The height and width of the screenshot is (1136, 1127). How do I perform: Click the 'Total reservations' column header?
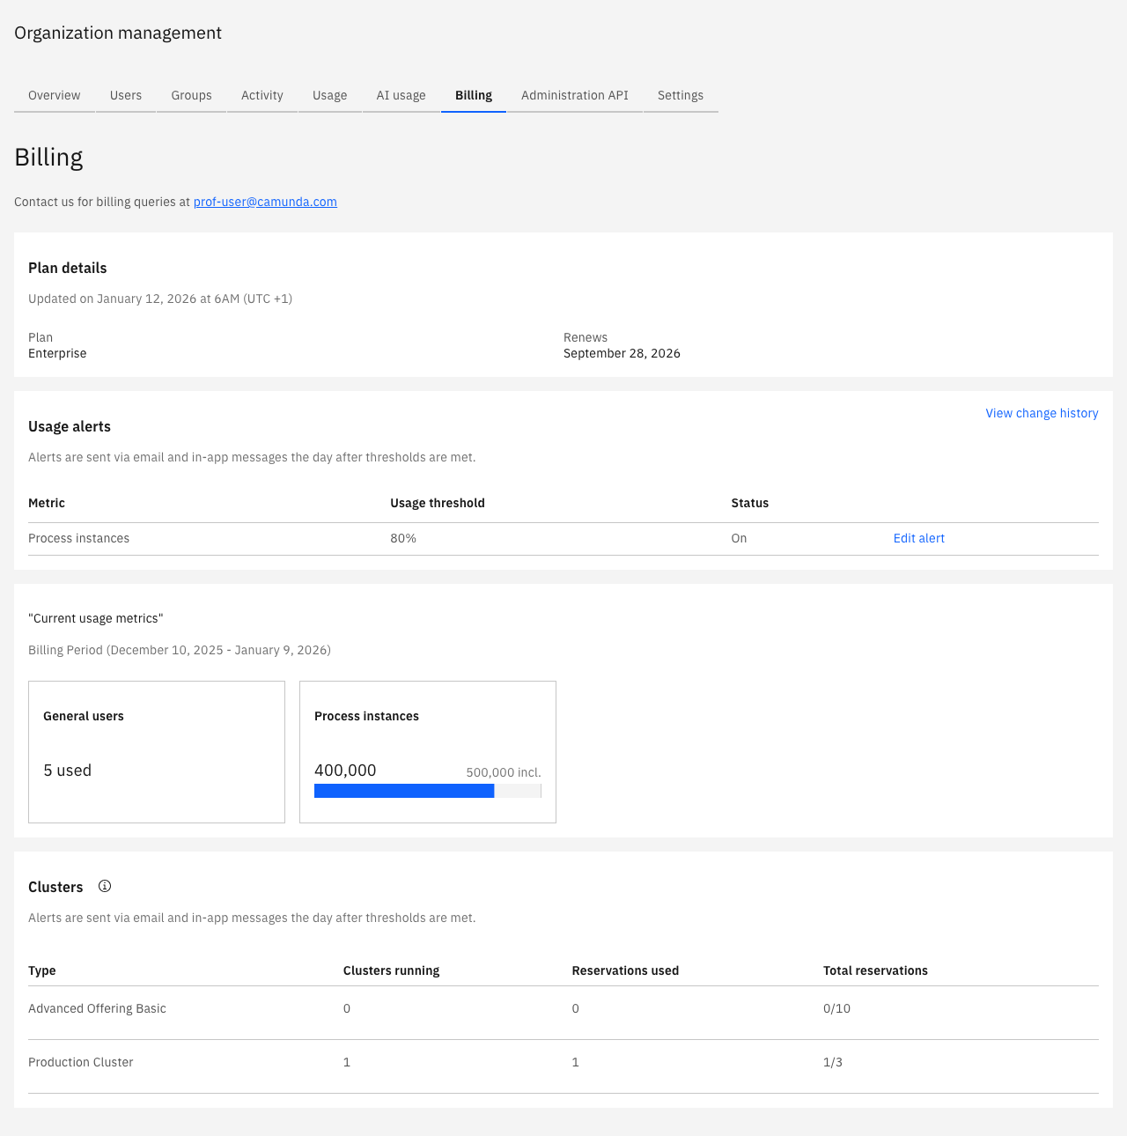[875, 970]
